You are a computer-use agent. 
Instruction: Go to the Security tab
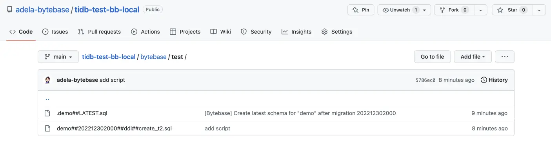256,32
